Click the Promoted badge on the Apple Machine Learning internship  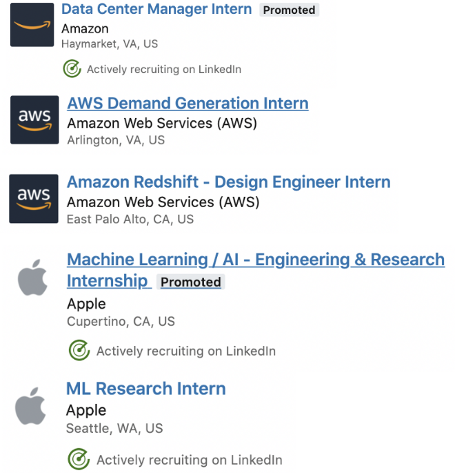(190, 282)
